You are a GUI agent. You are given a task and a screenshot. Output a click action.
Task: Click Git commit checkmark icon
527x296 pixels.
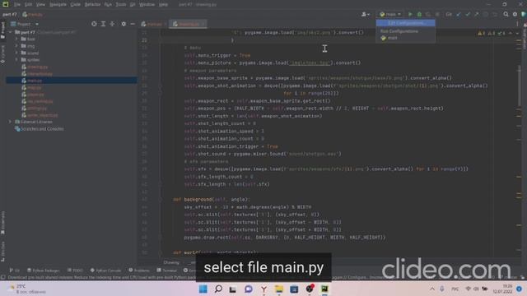(468, 15)
